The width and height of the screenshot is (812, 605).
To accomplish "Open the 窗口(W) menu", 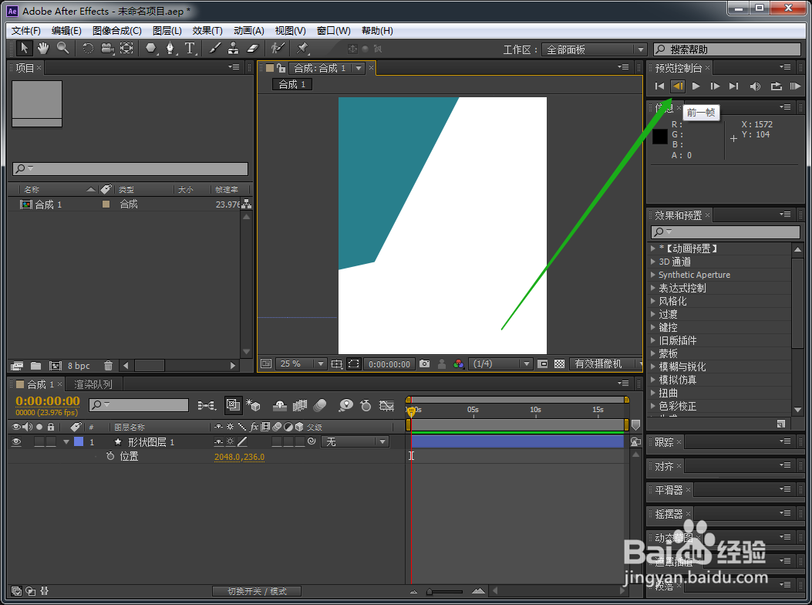I will [333, 31].
